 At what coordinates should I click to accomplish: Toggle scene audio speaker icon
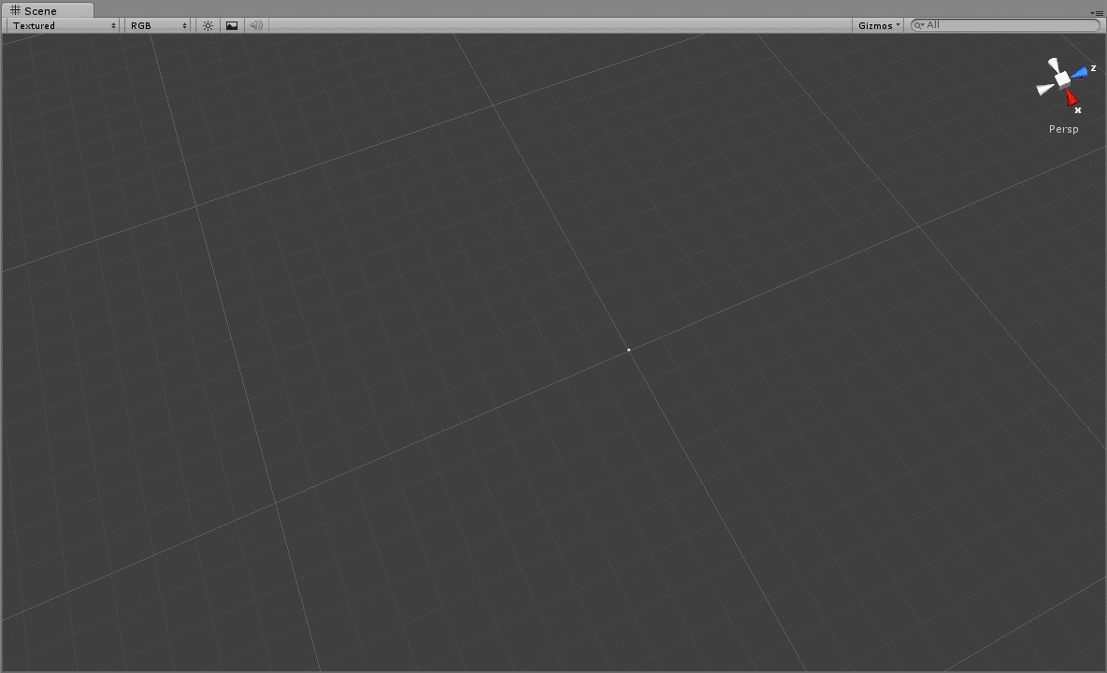256,25
